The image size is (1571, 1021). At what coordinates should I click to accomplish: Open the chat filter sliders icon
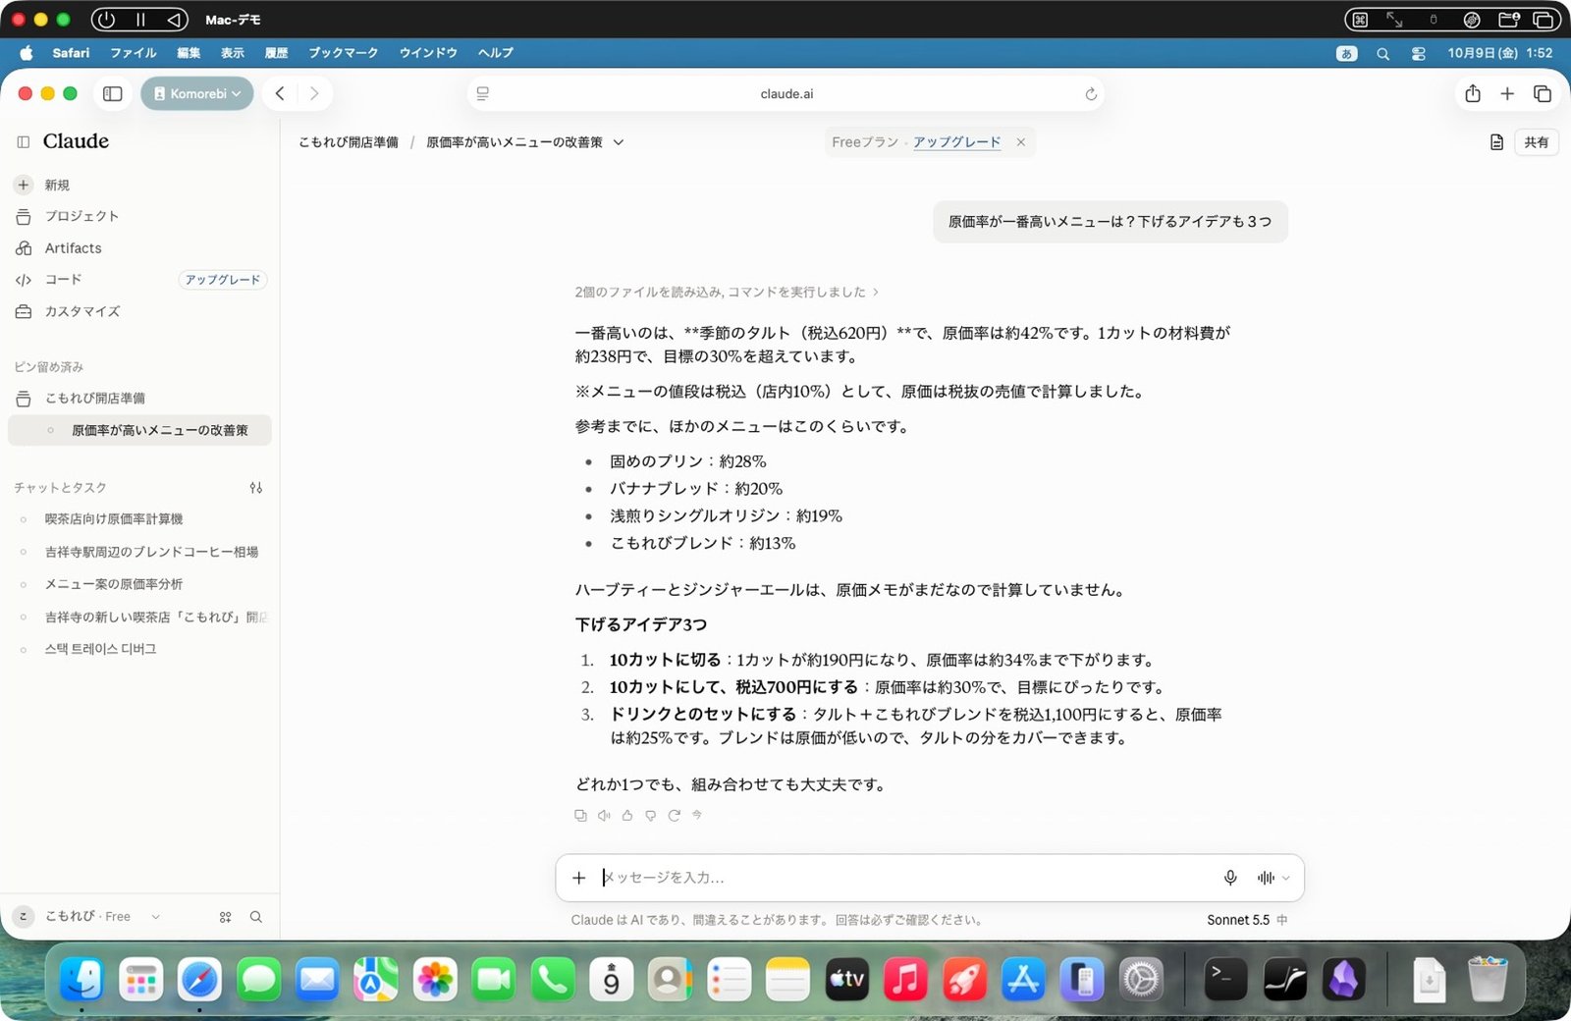coord(256,488)
